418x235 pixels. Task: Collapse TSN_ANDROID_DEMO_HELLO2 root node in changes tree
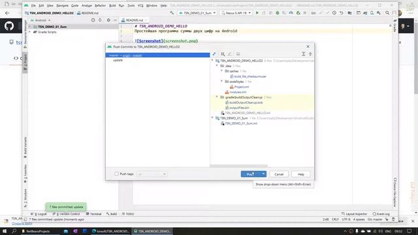212,61
